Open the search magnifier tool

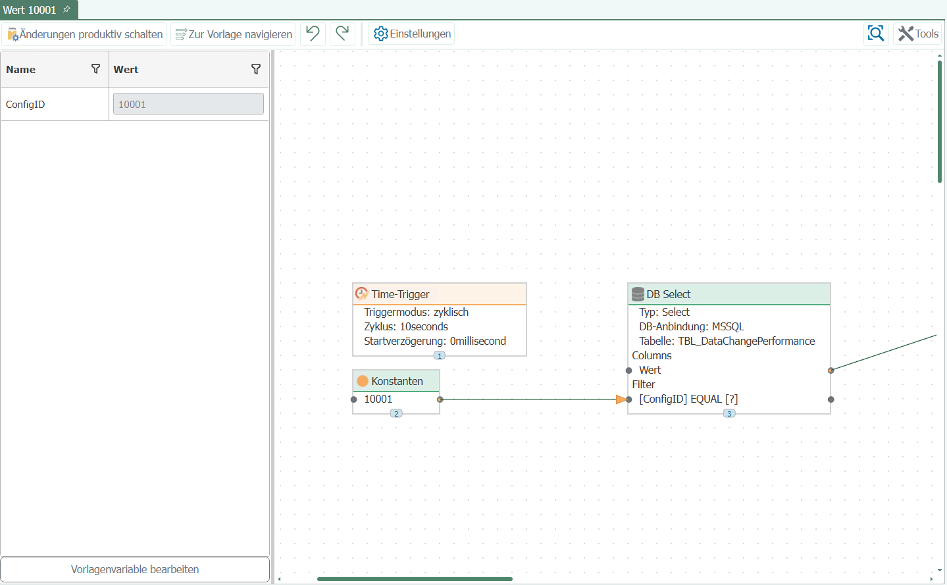coord(875,34)
